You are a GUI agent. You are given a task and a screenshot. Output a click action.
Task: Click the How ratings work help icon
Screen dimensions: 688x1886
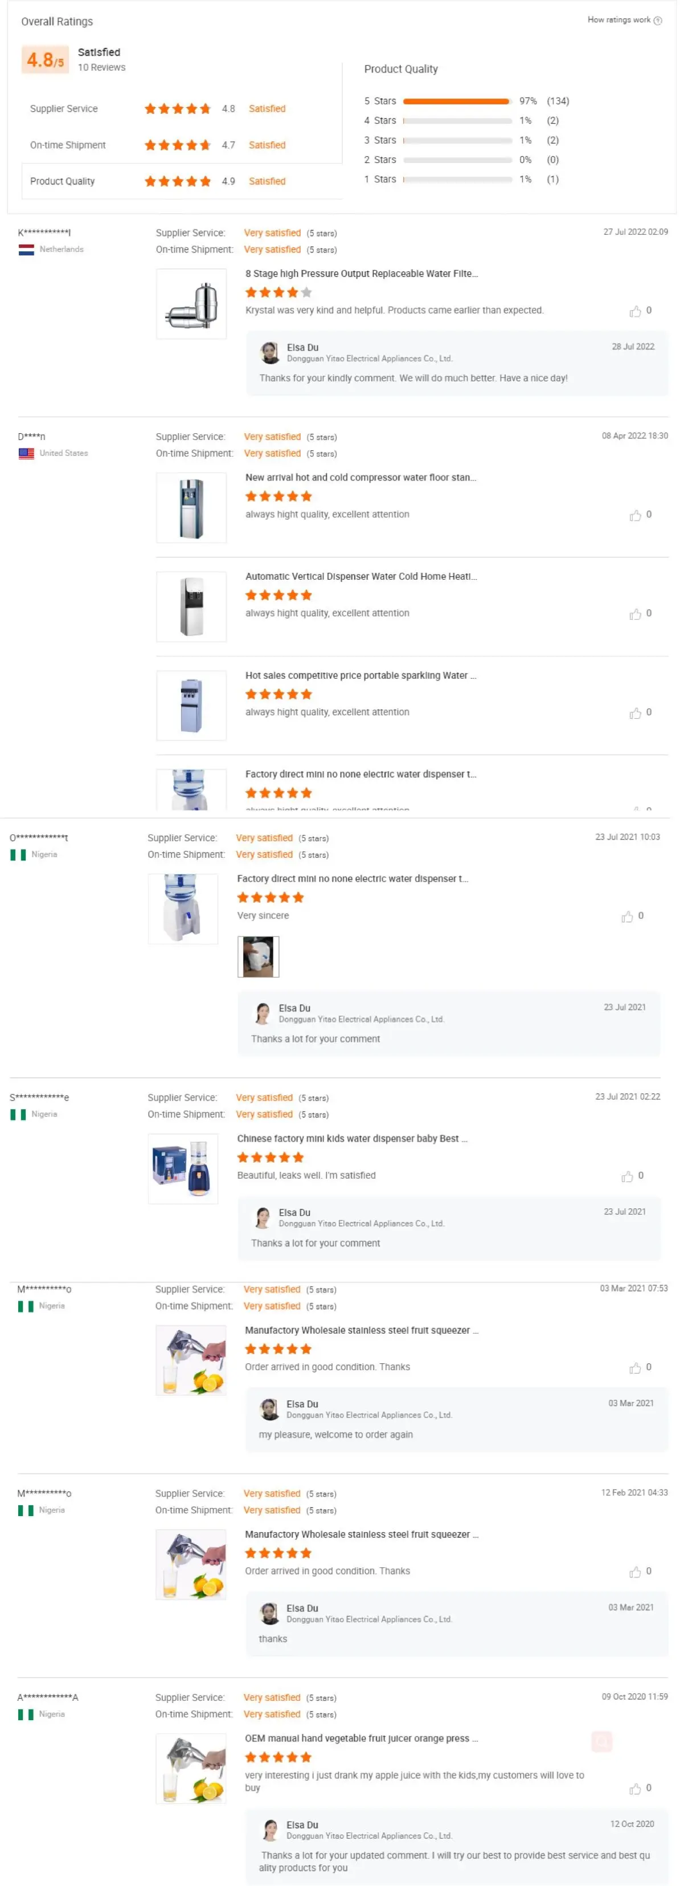pos(657,21)
